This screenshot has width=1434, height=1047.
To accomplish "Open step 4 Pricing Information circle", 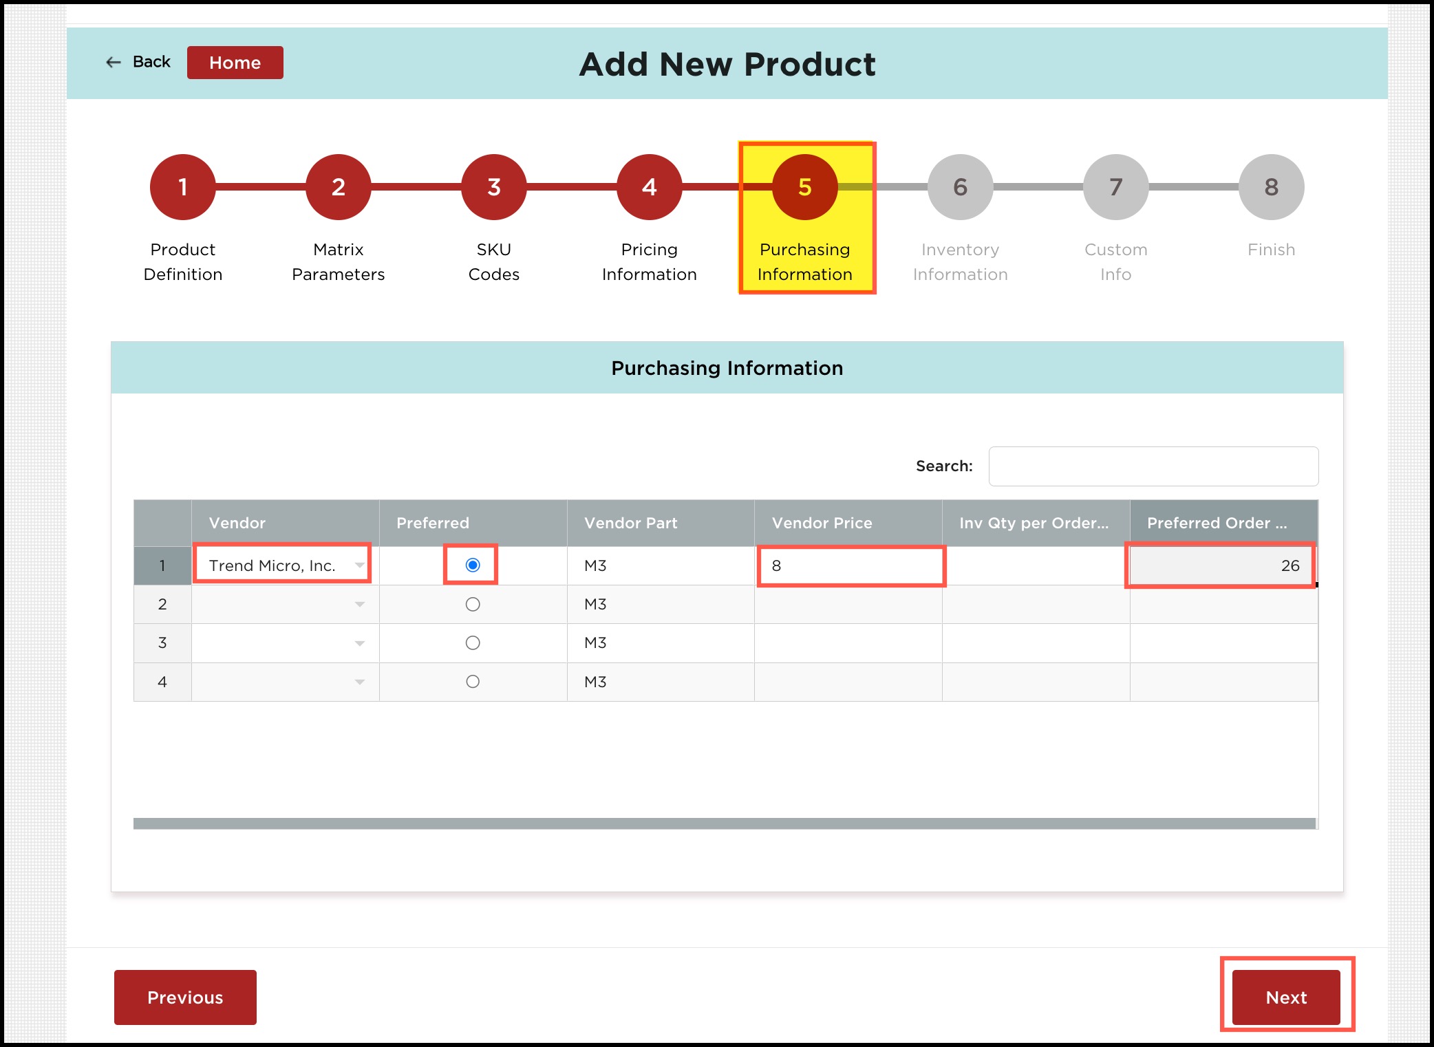I will pyautogui.click(x=649, y=187).
